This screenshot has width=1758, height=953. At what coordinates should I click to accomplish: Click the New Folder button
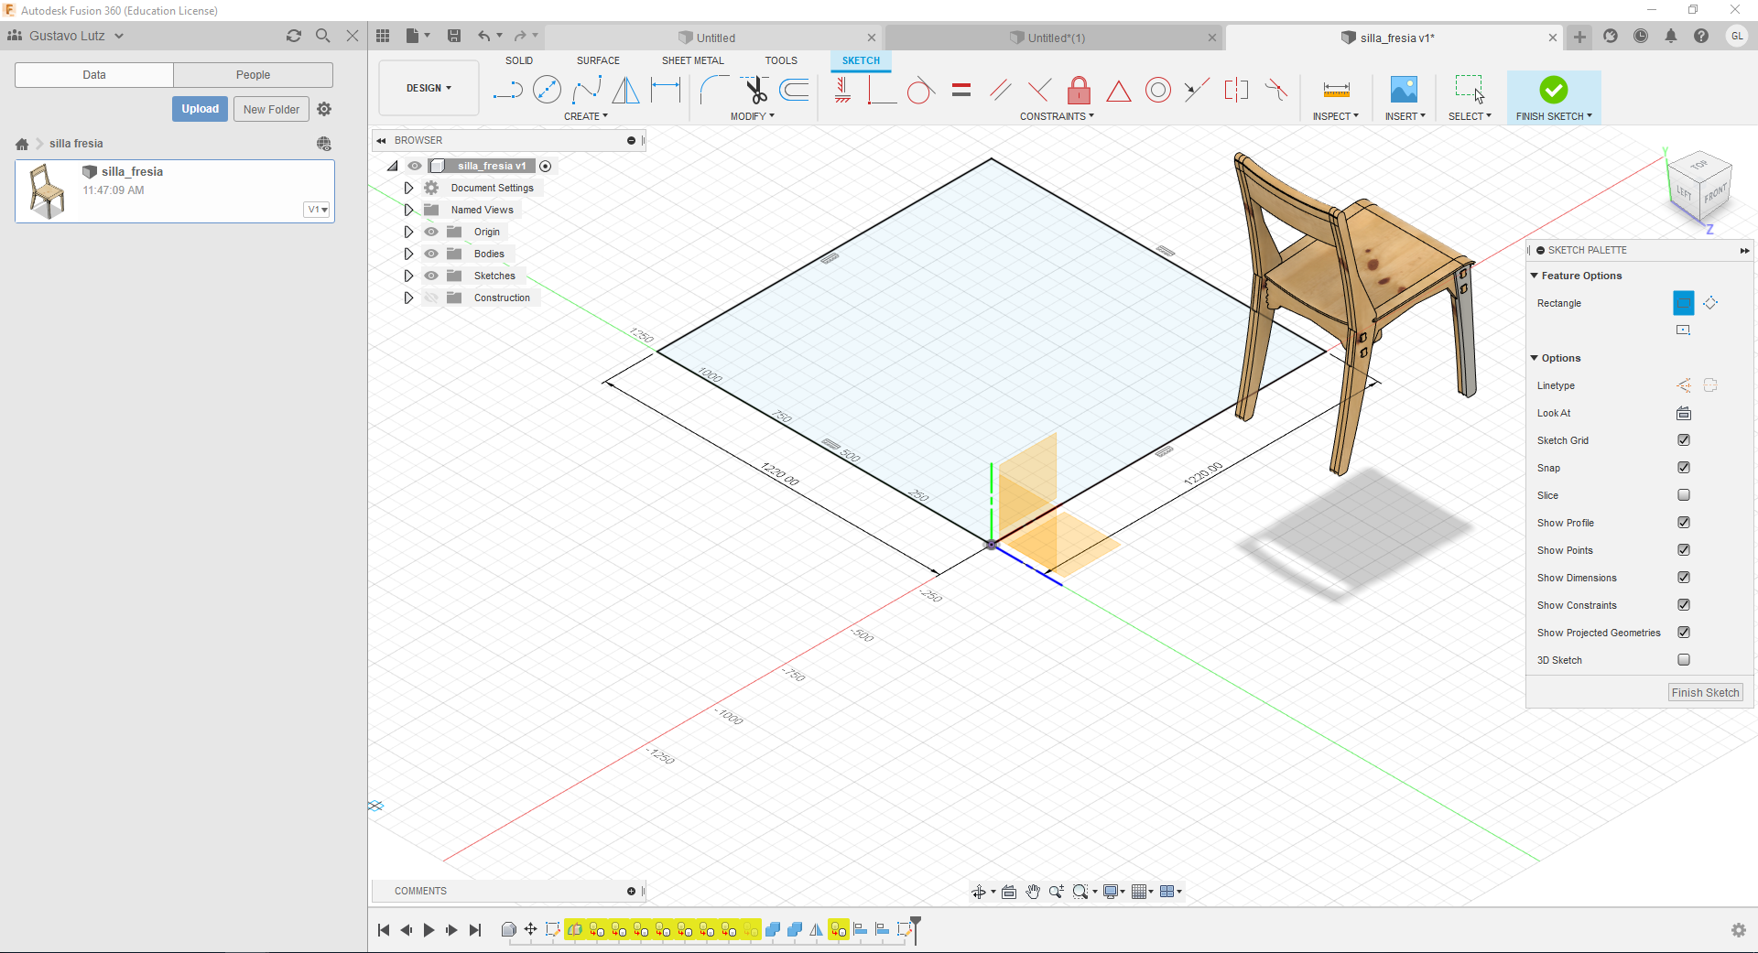(x=271, y=109)
